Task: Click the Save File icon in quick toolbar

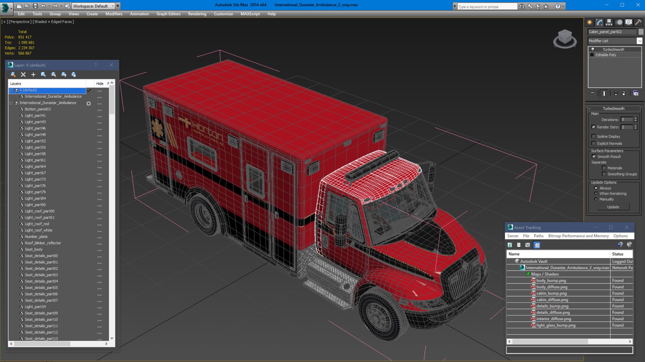Action: pos(35,6)
